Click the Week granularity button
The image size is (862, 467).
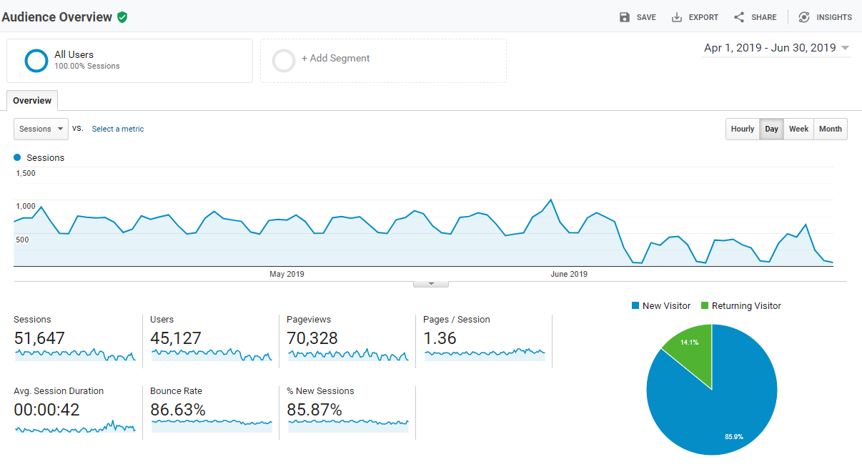pyautogui.click(x=798, y=129)
